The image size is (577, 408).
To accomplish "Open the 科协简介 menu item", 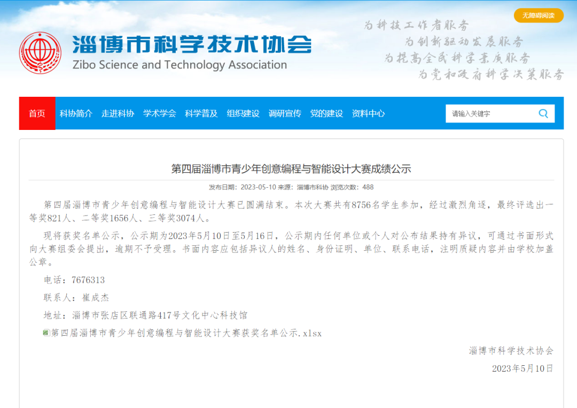I will click(x=76, y=113).
